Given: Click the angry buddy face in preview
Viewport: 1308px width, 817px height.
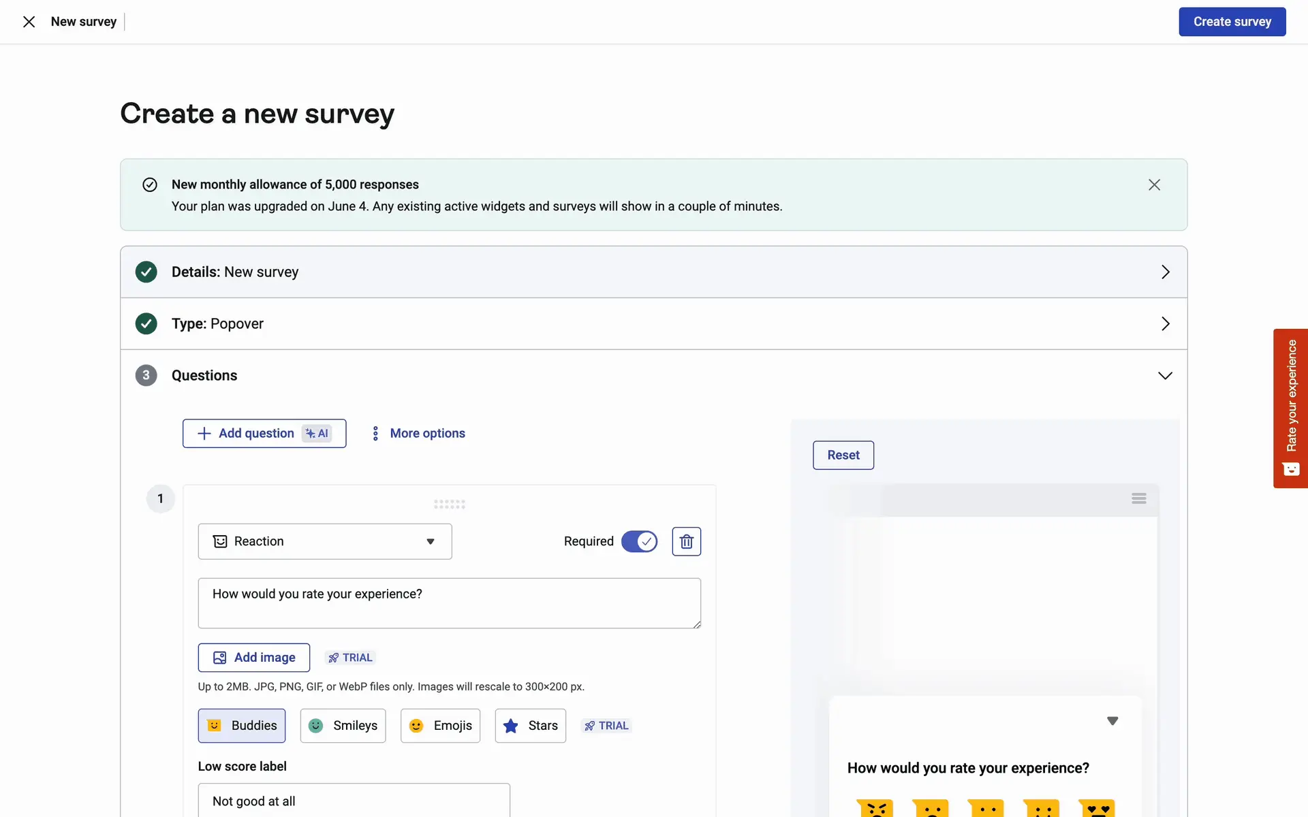Looking at the screenshot, I should [x=875, y=808].
